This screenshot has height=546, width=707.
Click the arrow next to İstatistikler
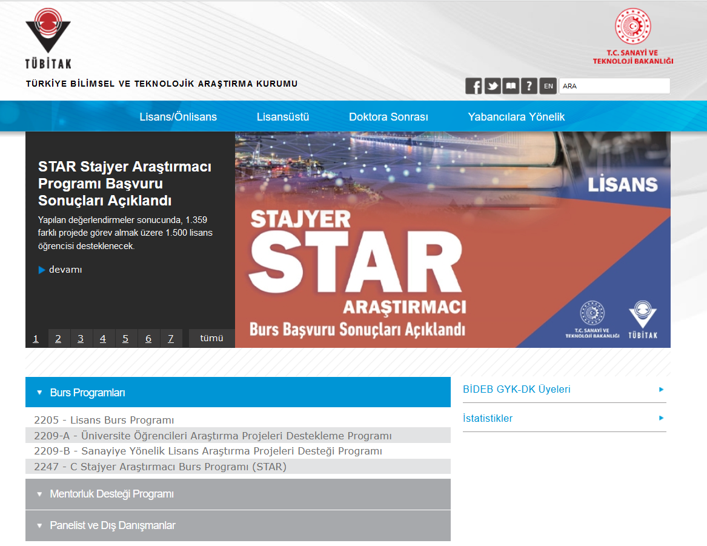(662, 418)
